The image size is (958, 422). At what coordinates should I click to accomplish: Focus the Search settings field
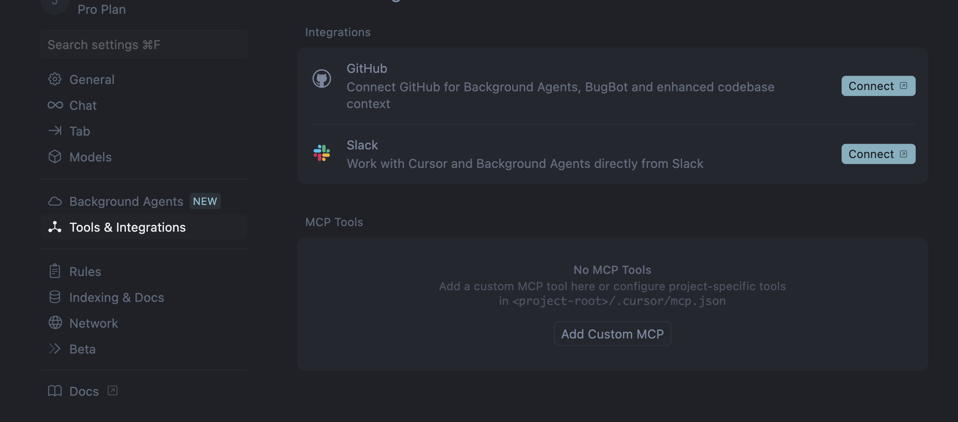(144, 45)
